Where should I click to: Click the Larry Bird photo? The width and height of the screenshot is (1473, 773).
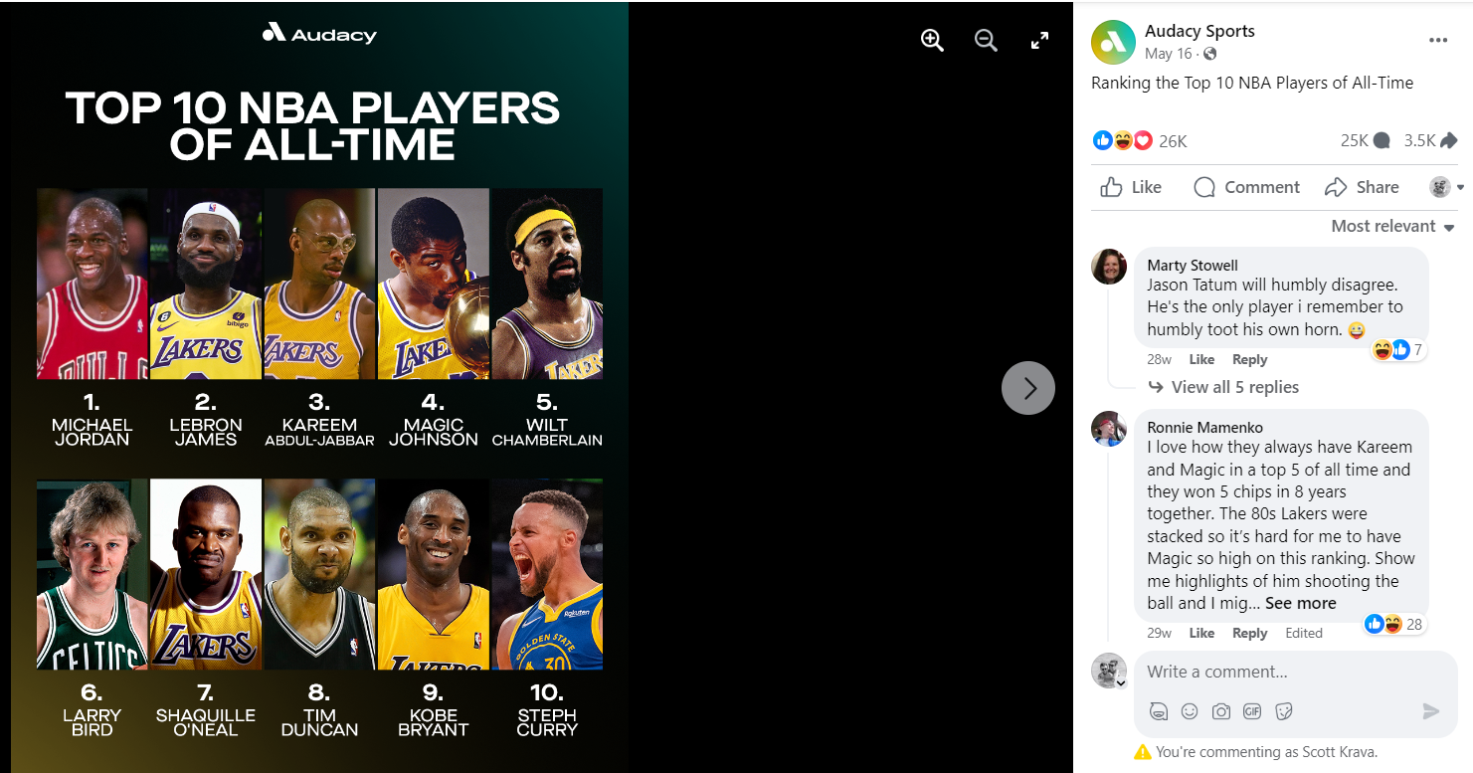coord(92,574)
